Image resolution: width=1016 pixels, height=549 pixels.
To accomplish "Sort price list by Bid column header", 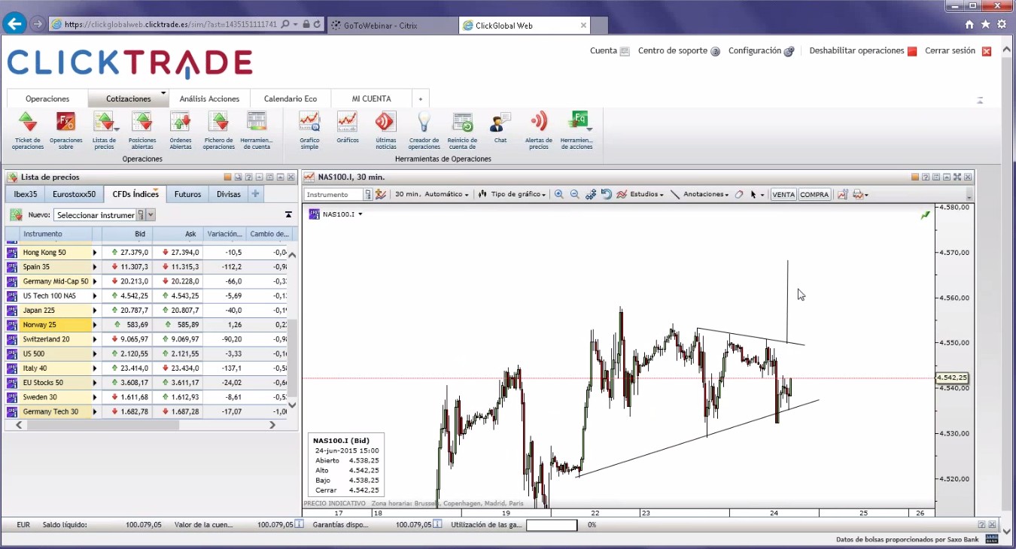I will tap(127, 234).
